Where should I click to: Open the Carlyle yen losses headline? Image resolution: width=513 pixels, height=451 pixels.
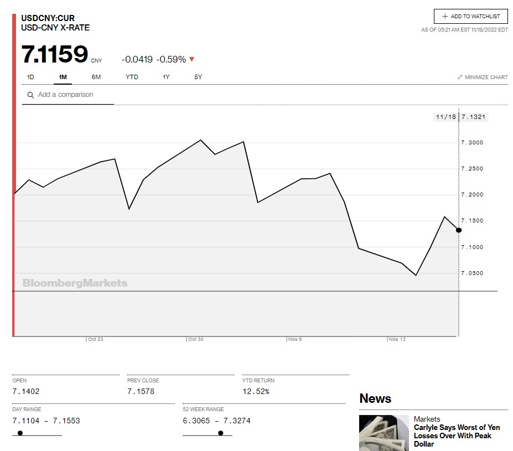452,436
